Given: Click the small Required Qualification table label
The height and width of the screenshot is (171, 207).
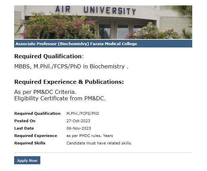Looking at the screenshot, I should (37, 113).
